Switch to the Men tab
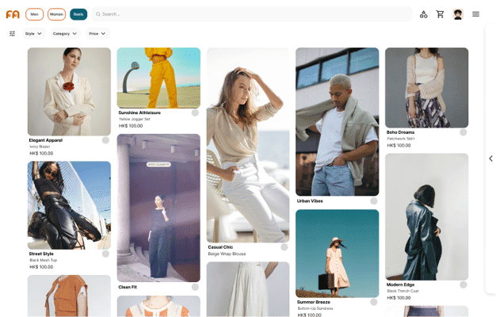The width and height of the screenshot is (496, 317). click(35, 14)
